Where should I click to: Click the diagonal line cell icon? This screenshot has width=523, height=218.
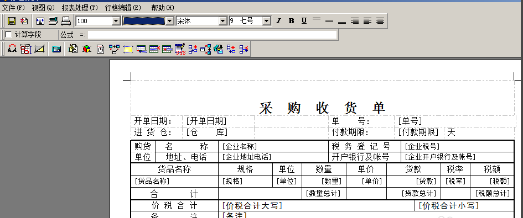pos(40,49)
